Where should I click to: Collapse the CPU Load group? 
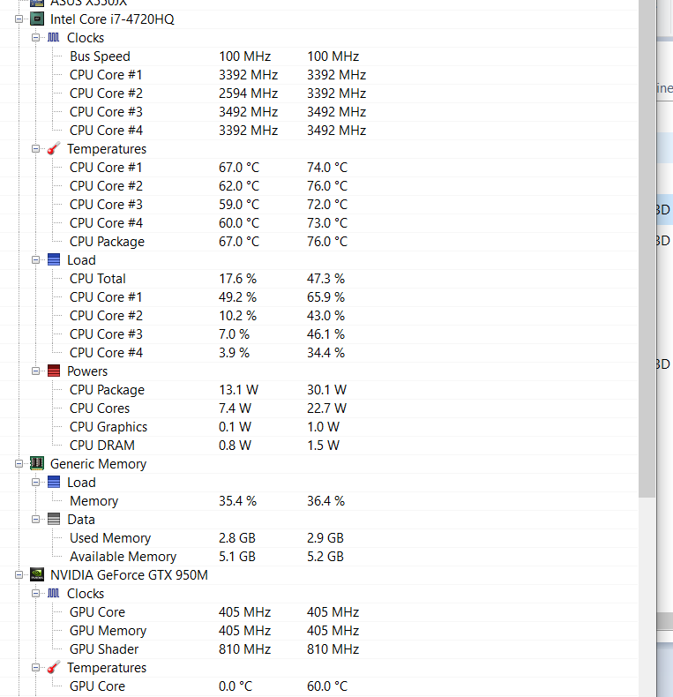pyautogui.click(x=35, y=260)
